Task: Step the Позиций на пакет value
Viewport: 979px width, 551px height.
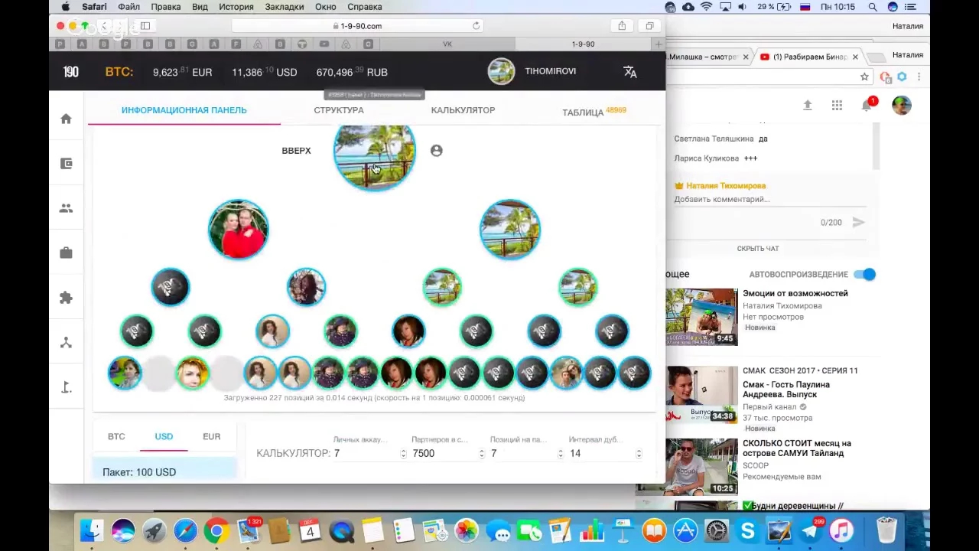Action: (561, 453)
